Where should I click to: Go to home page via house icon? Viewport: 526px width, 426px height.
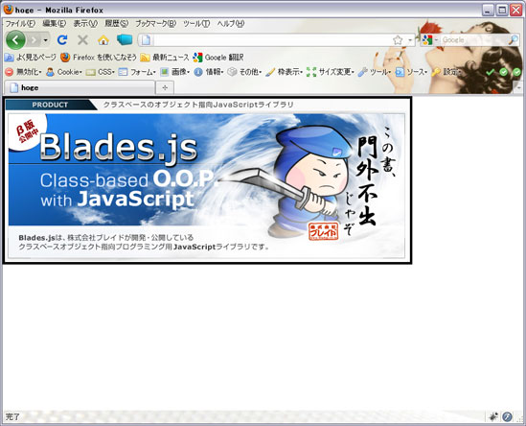pyautogui.click(x=103, y=40)
